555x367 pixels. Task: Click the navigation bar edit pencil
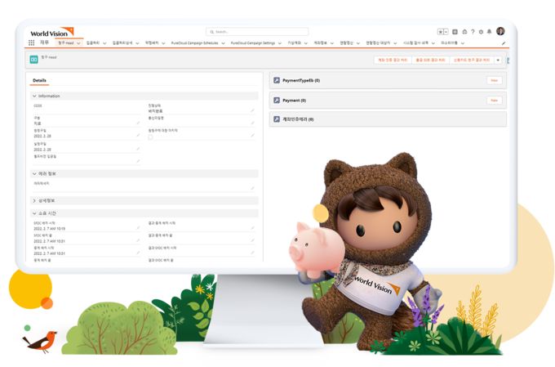504,43
